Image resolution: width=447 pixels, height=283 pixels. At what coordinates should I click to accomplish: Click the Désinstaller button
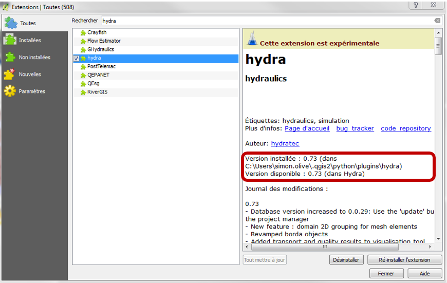(346, 260)
